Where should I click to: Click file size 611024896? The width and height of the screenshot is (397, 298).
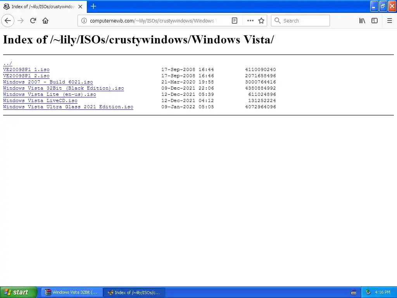tap(262, 94)
